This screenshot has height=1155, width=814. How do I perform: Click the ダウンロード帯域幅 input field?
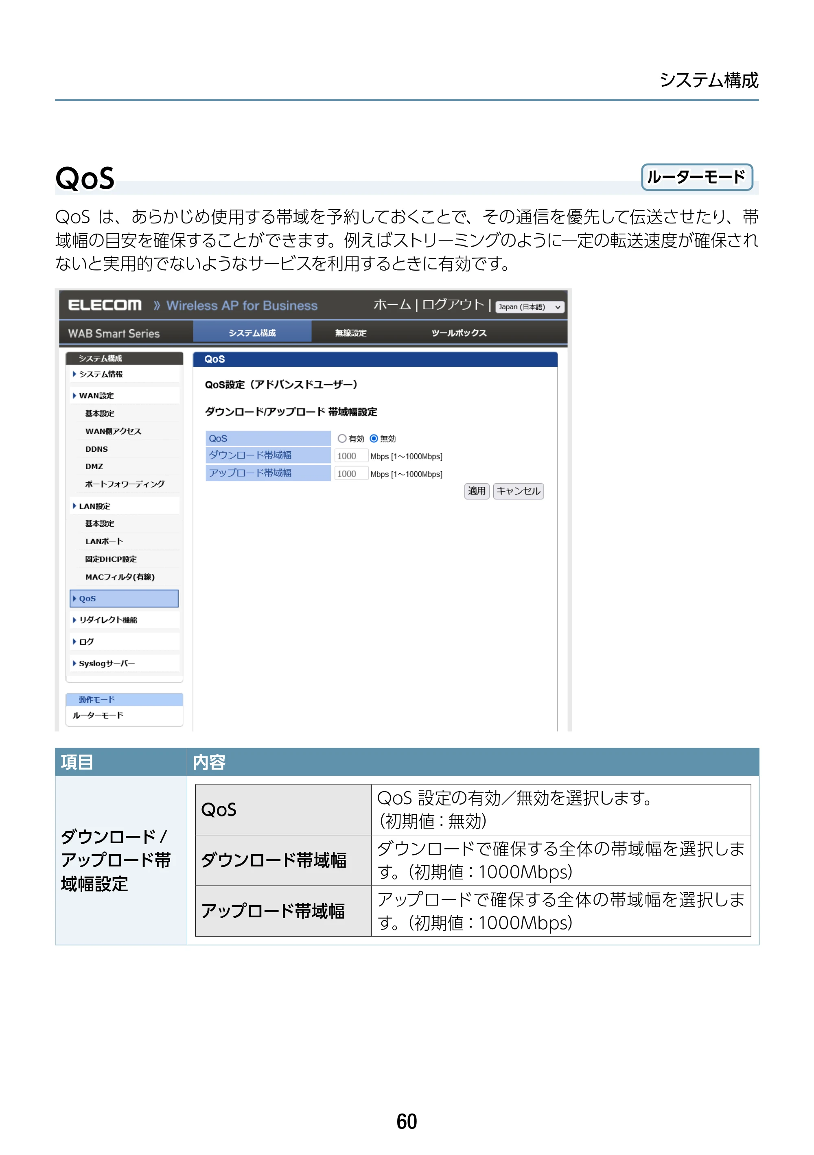click(351, 456)
